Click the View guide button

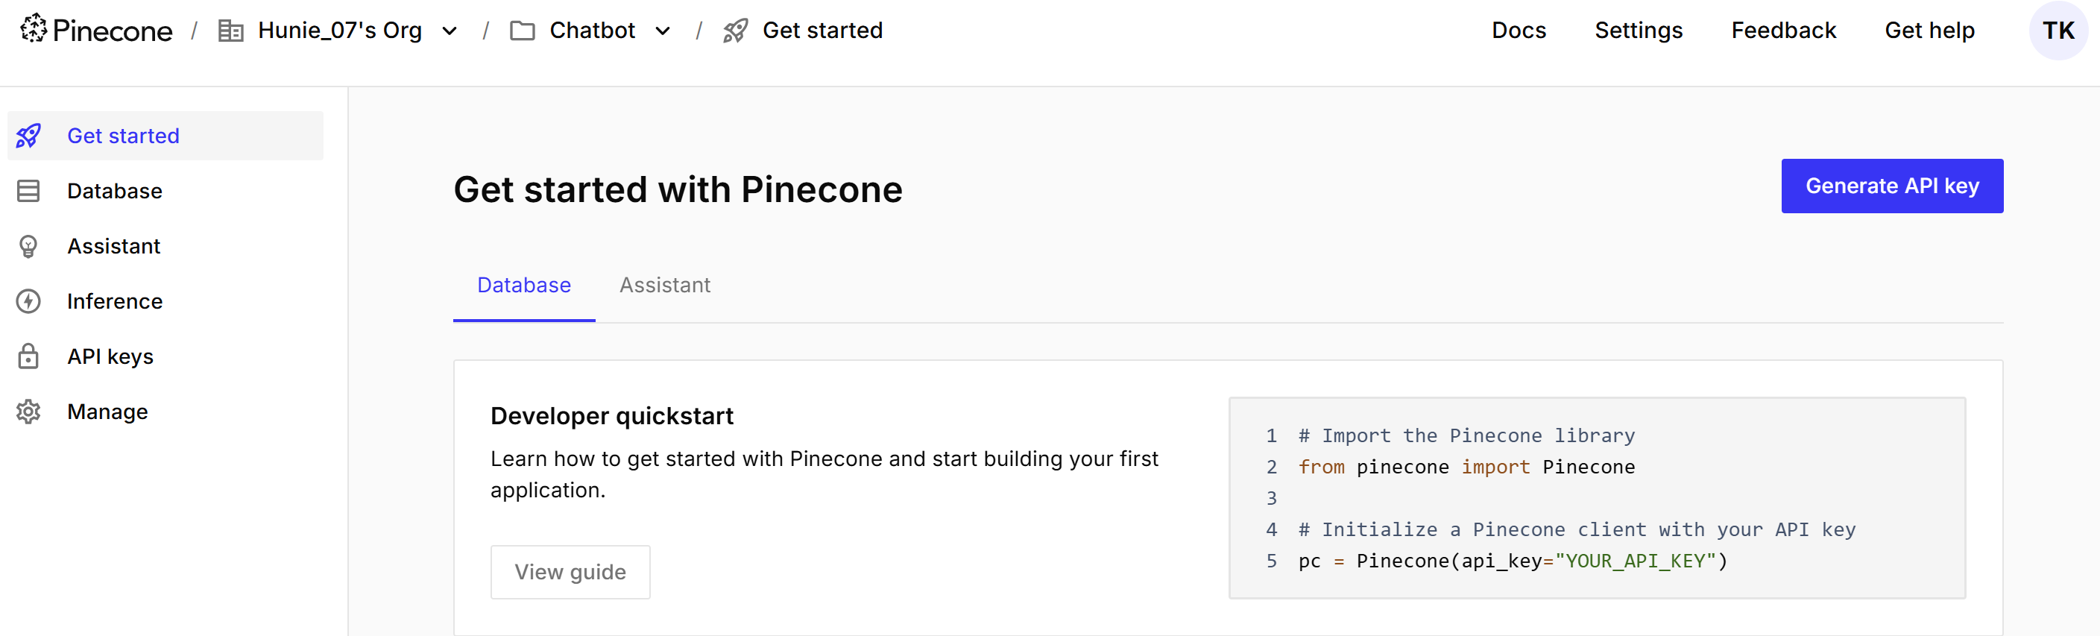pos(570,573)
